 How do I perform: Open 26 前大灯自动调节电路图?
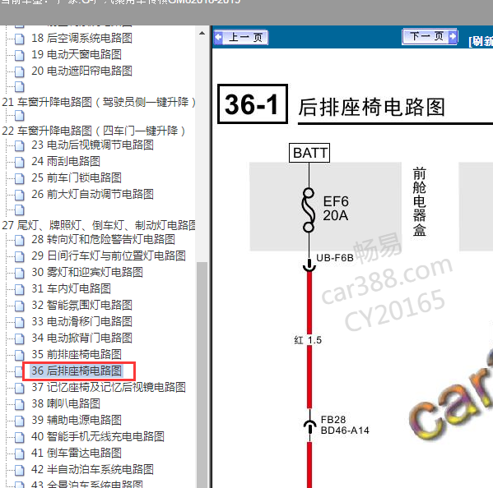pos(92,194)
